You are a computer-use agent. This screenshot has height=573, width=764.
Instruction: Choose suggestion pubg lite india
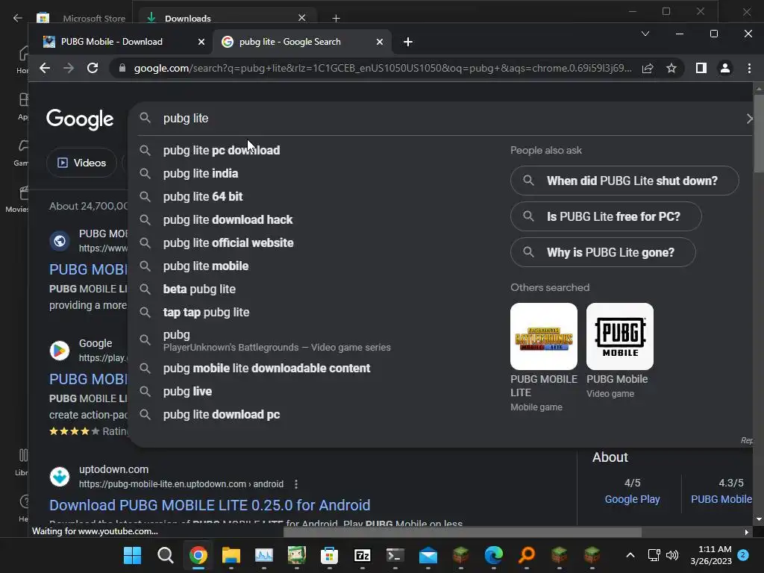click(x=201, y=173)
